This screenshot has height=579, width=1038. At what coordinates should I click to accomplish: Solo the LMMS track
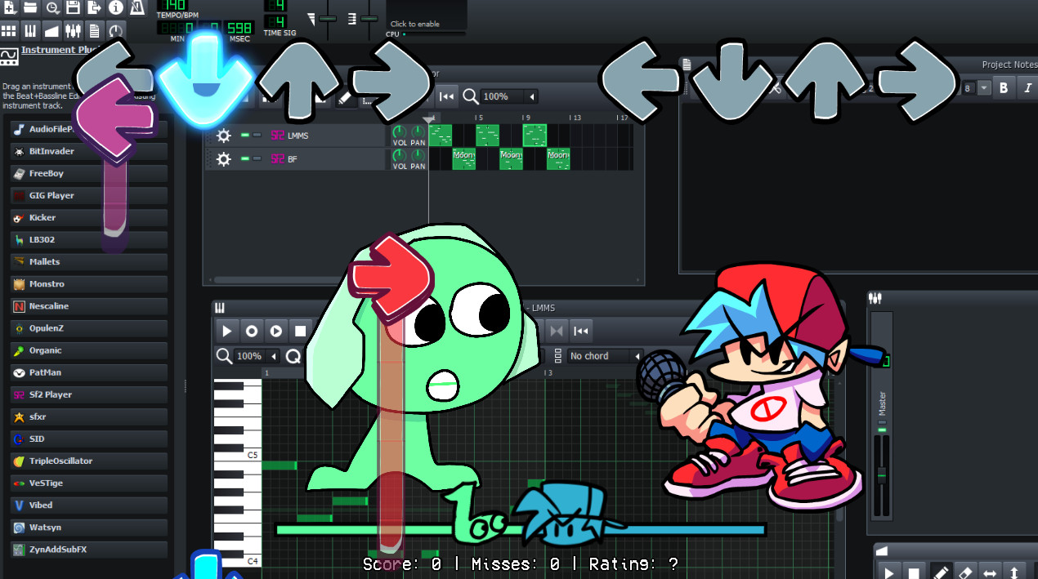click(257, 136)
